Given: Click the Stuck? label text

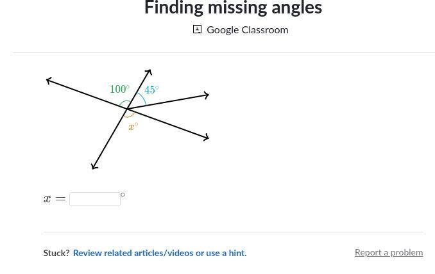Looking at the screenshot, I should click(56, 253).
